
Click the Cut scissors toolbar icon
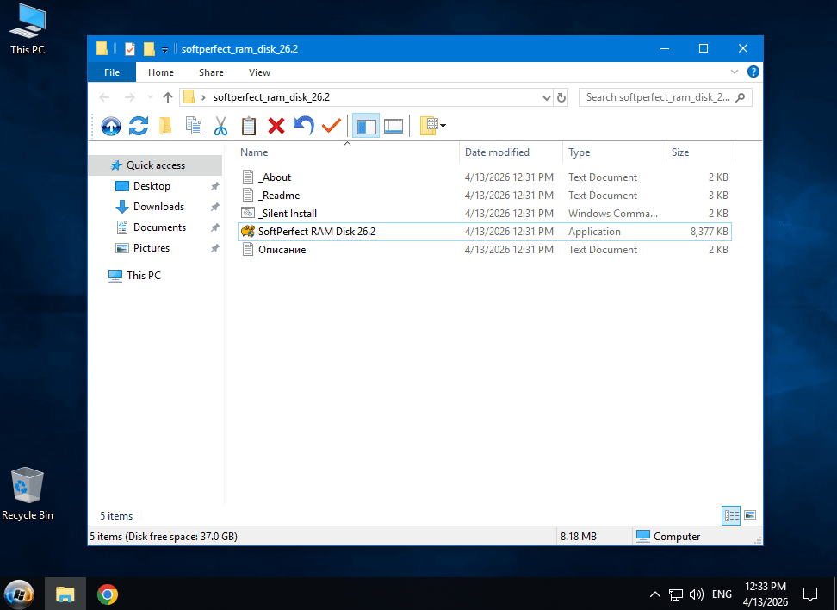tap(220, 127)
